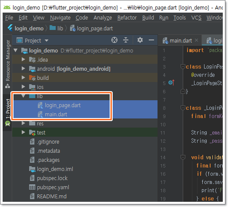This screenshot has height=207, width=228.
Task: Click the Locate/Scroll from Source crosshair icon
Action: [114, 40]
